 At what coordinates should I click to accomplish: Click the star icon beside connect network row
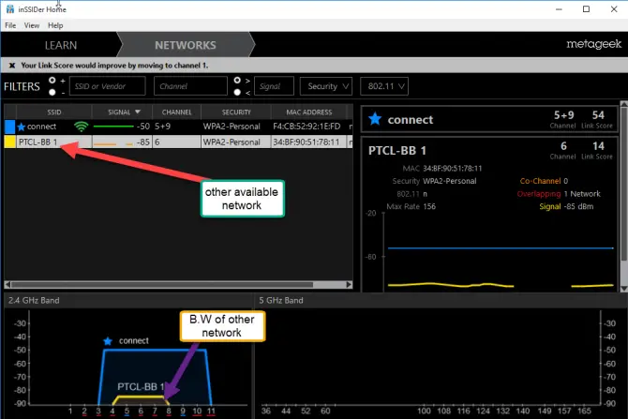click(x=22, y=127)
